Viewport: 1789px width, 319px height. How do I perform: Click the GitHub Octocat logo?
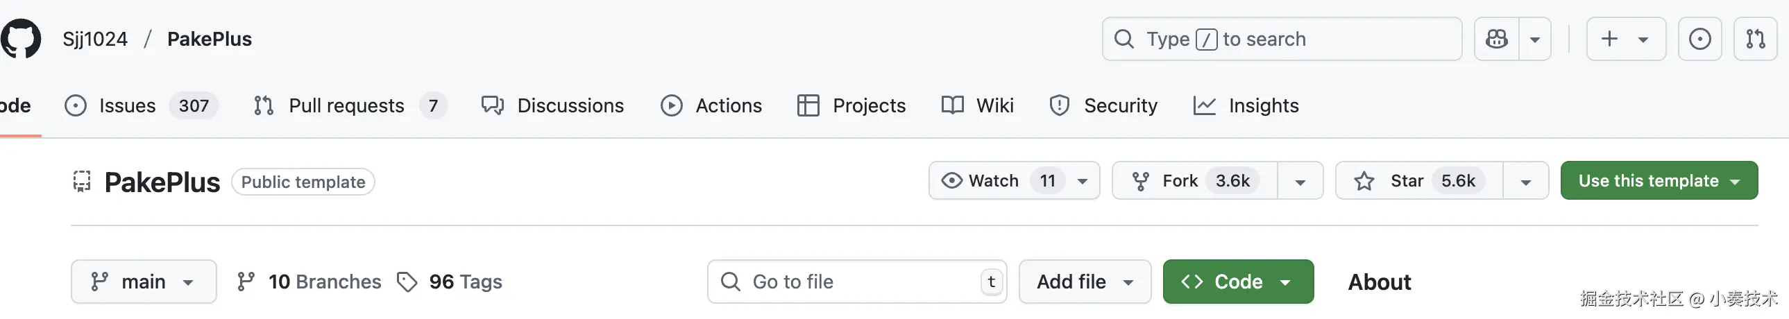[21, 39]
